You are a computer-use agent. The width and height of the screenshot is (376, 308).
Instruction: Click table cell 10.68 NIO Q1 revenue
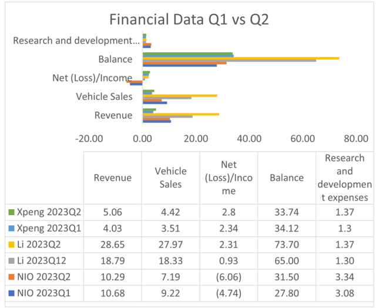(113, 293)
